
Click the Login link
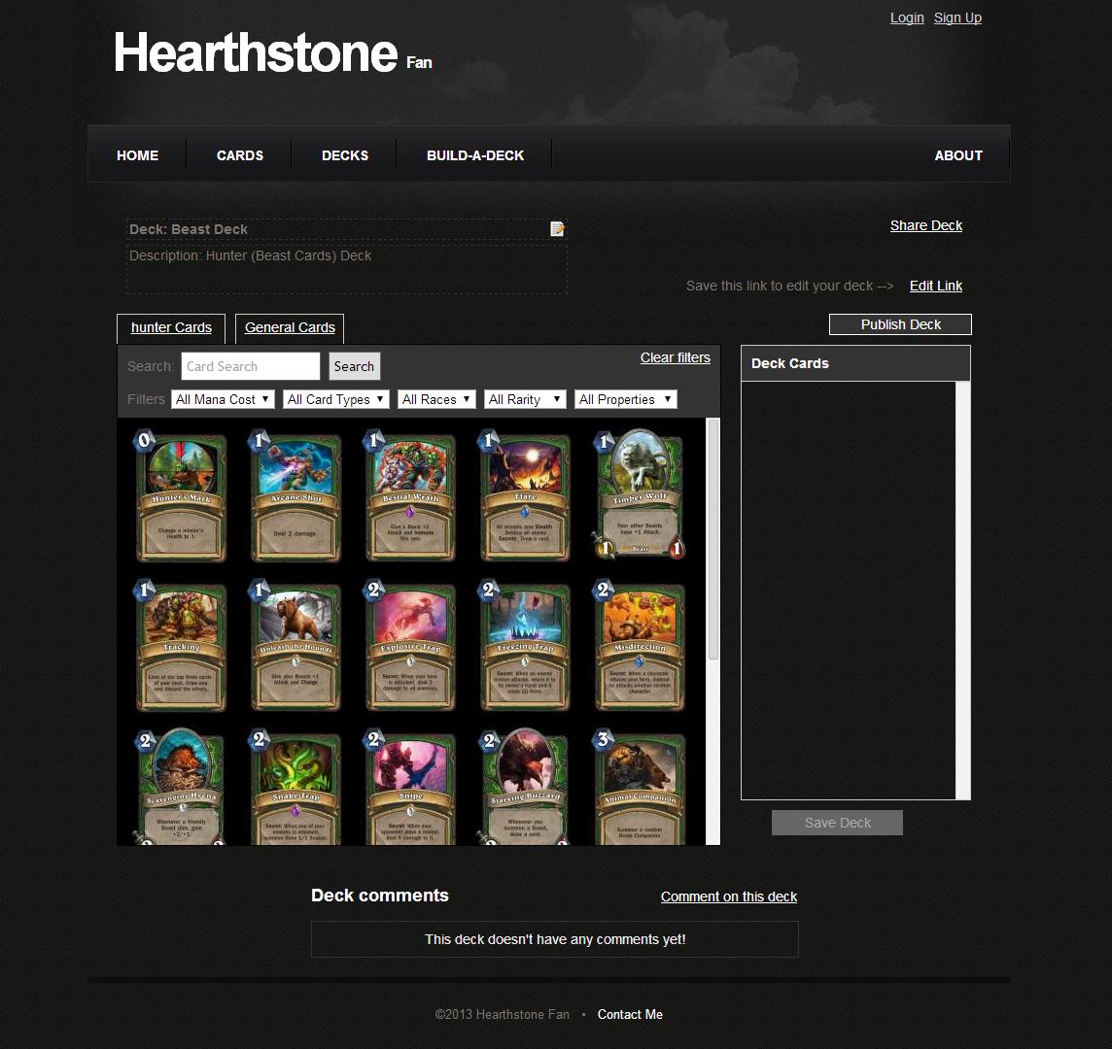pos(907,17)
